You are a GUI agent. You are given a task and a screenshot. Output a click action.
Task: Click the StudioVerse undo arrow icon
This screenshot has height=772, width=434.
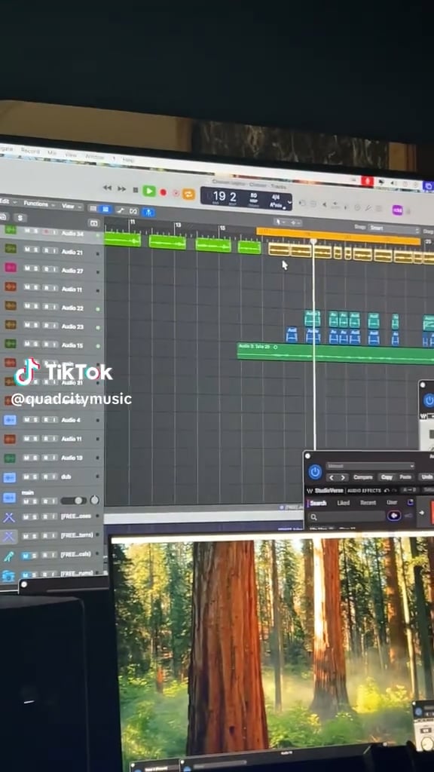point(387,490)
